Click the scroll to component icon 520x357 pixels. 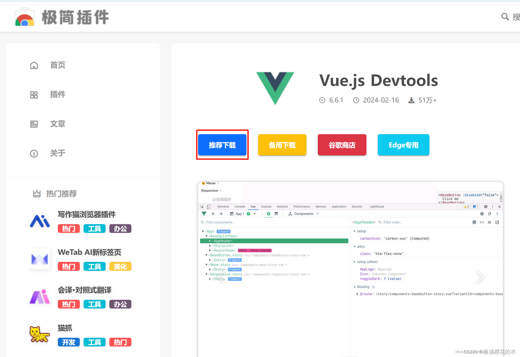[x=474, y=222]
